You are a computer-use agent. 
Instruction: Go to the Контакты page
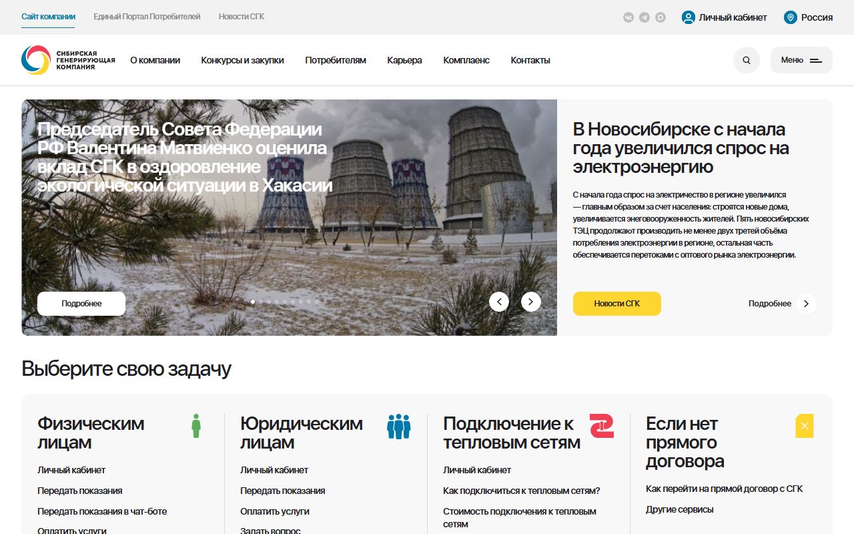click(x=530, y=60)
